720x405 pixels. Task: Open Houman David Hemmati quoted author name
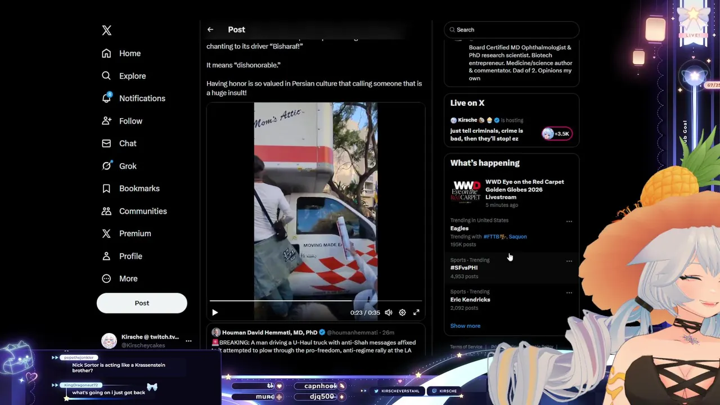pyautogui.click(x=269, y=332)
